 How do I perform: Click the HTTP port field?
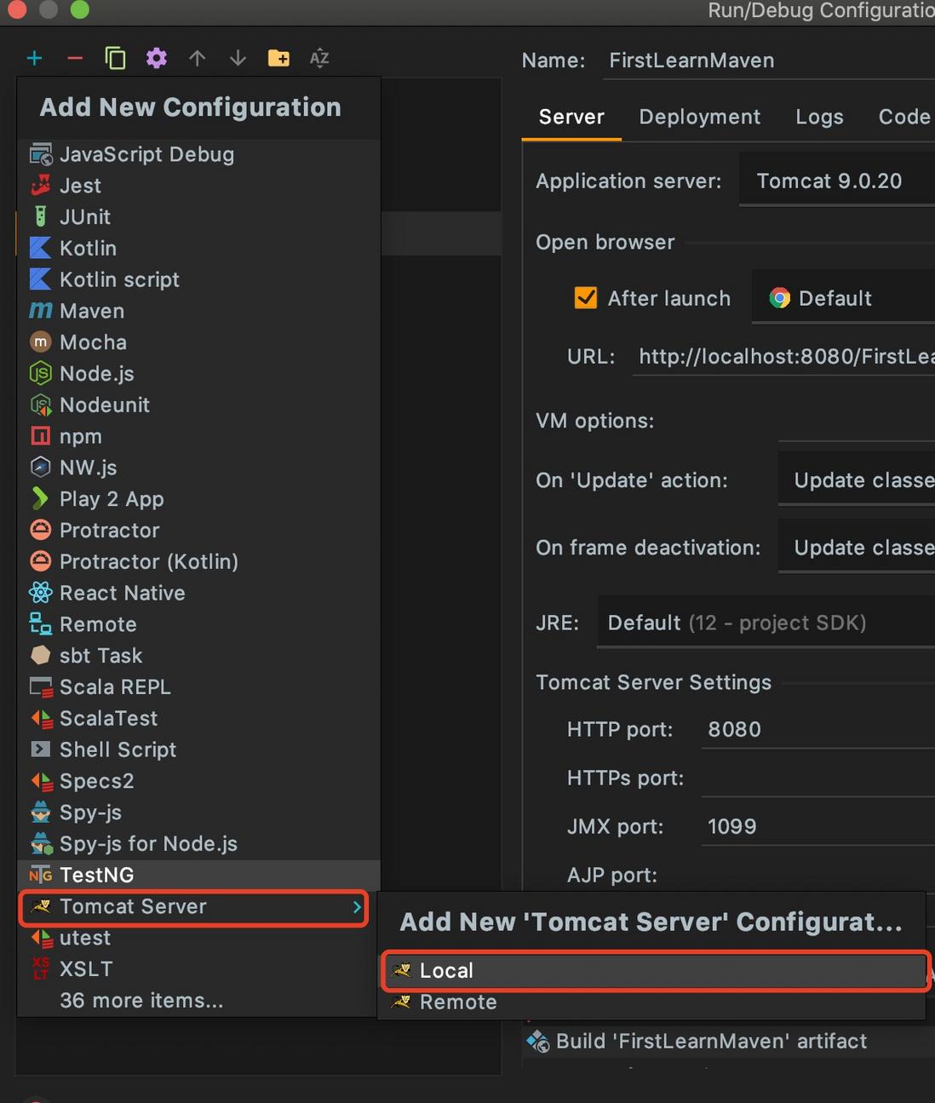[x=817, y=730]
